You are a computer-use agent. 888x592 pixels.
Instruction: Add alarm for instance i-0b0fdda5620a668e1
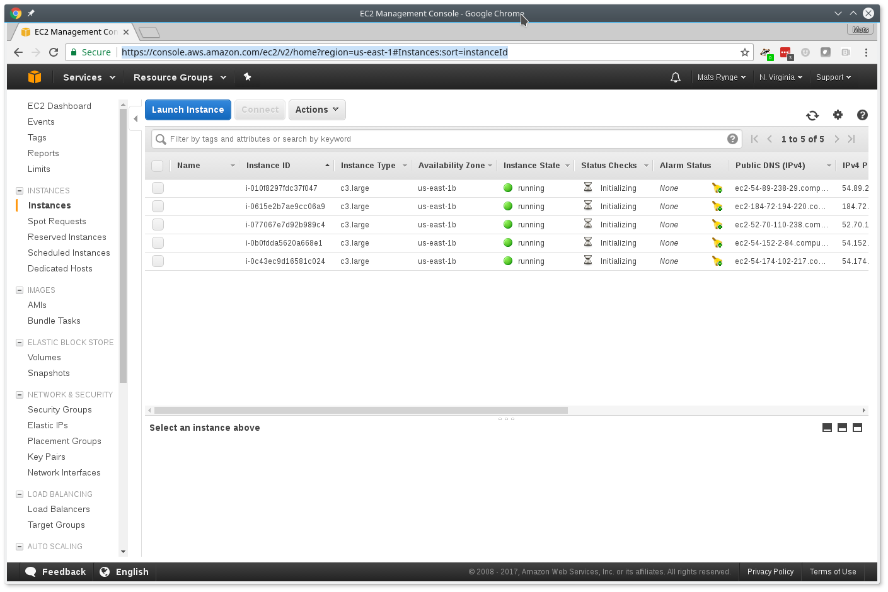point(717,243)
